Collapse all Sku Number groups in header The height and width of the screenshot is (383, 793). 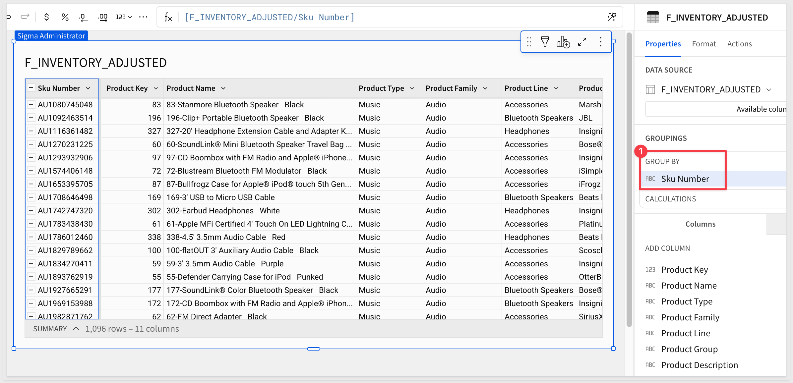31,88
